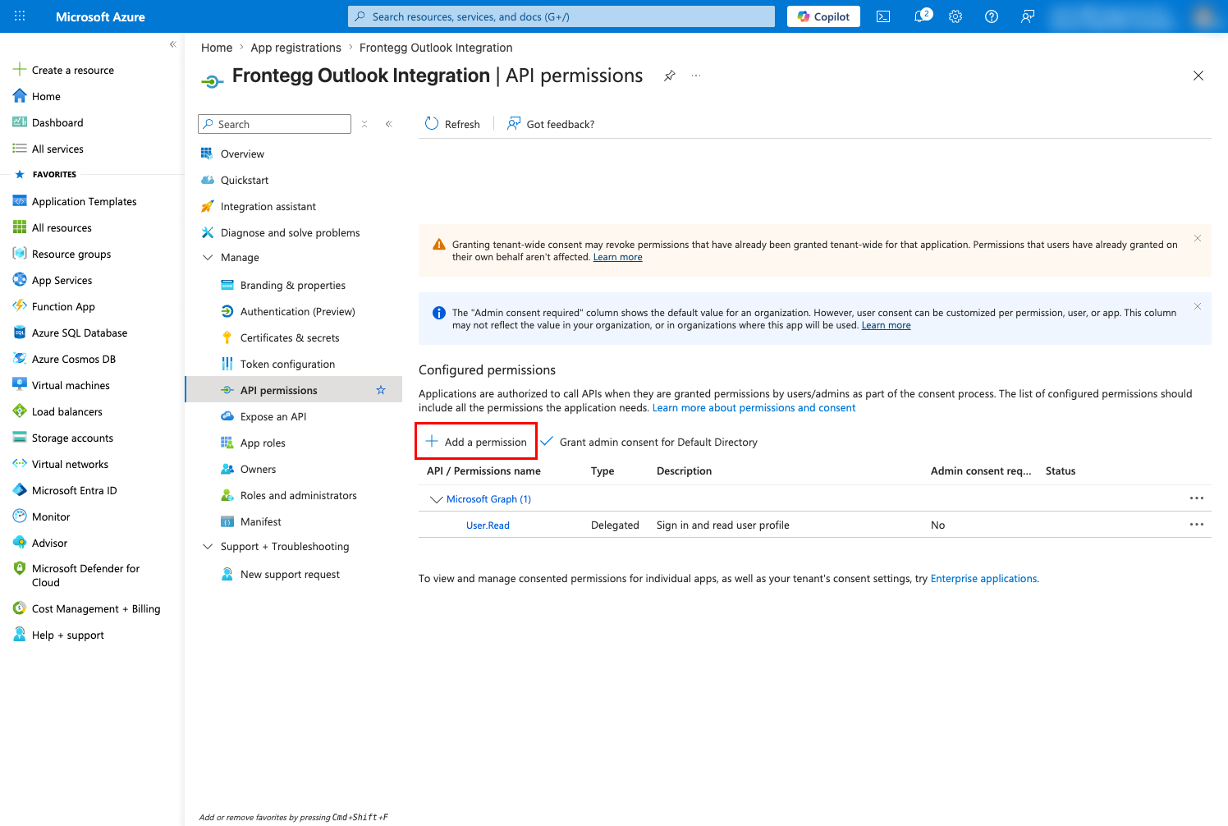
Task: Toggle favorite star on API permissions
Action: 381,390
